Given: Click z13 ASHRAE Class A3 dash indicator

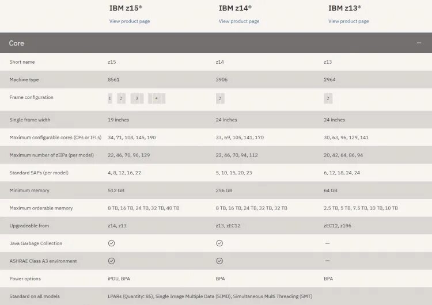Looking at the screenshot, I should pyautogui.click(x=327, y=261).
